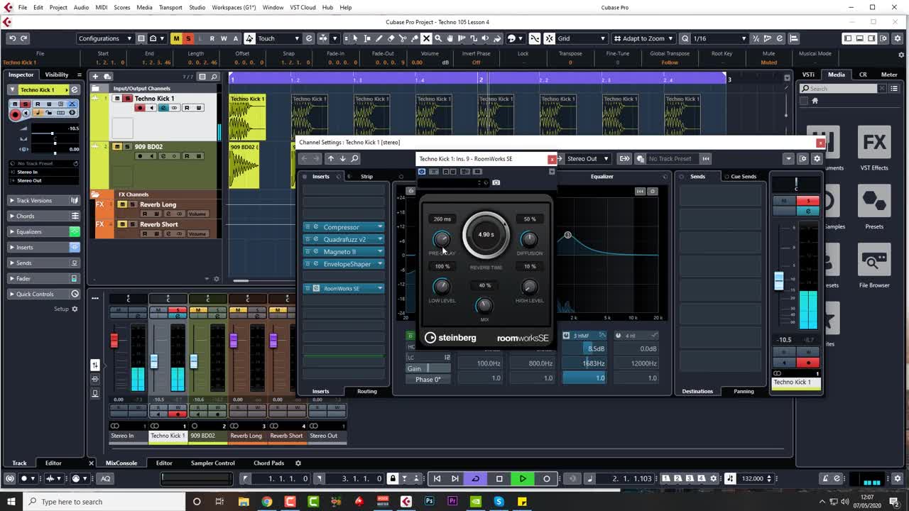This screenshot has width=909, height=511.
Task: Switch to Chord Pads tab
Action: 268,463
